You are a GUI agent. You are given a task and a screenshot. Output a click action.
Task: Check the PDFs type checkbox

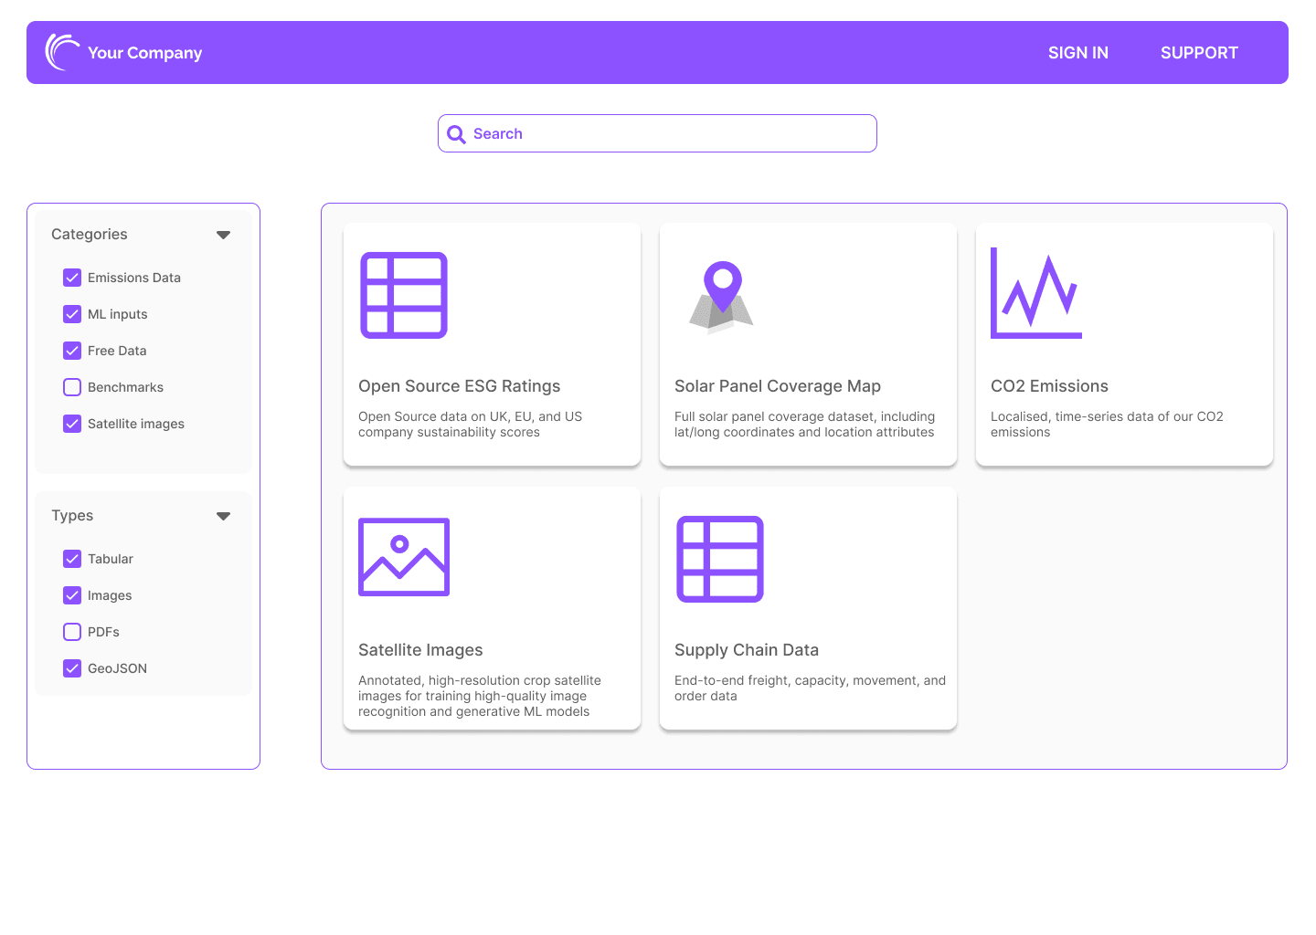72,632
